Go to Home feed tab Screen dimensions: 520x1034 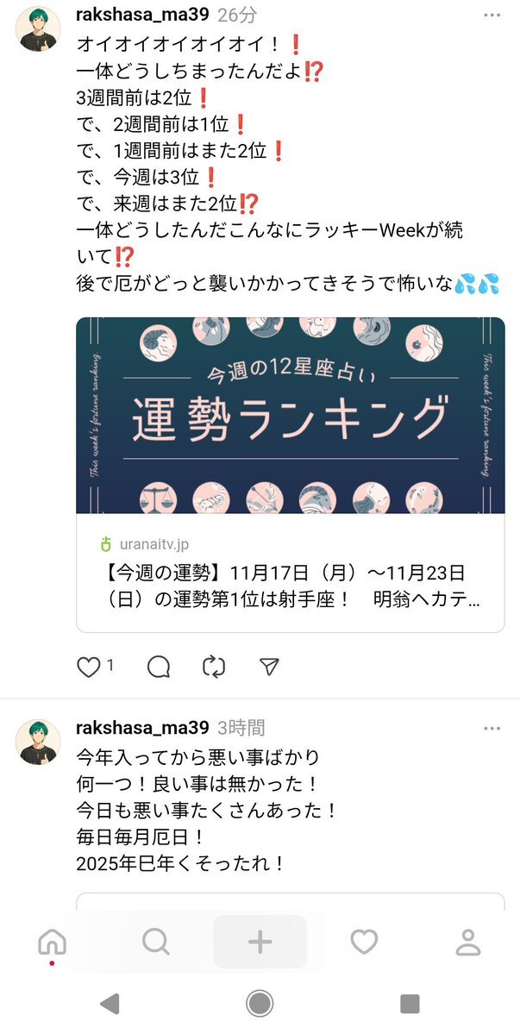[52, 942]
